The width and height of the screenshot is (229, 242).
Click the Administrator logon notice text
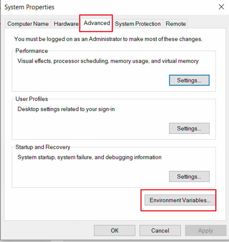(x=108, y=39)
